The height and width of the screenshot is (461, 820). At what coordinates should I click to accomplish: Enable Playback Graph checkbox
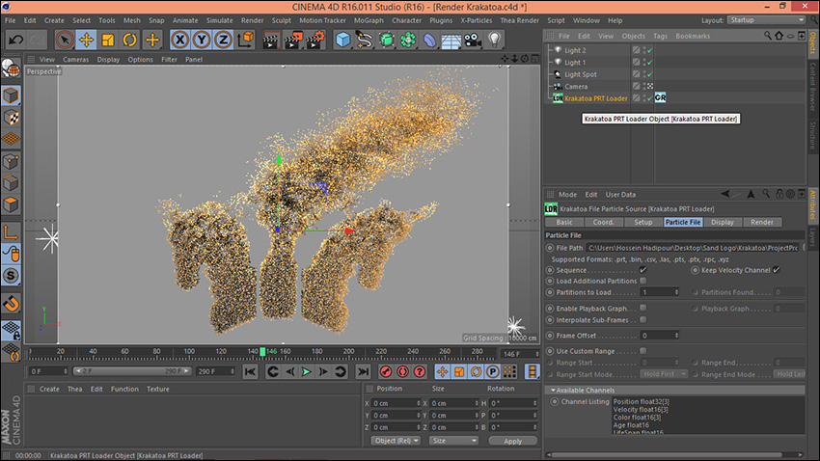click(643, 308)
